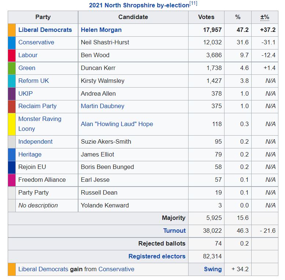Select the dark blue Rejoin EU swatch
285x280 pixels.
(x=12, y=167)
